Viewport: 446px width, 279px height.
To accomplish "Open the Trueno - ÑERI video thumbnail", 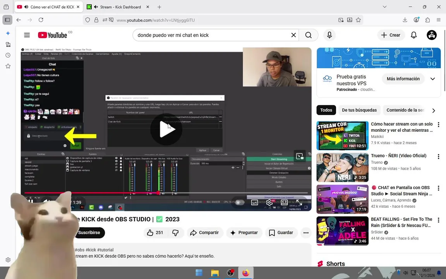I will click(343, 167).
